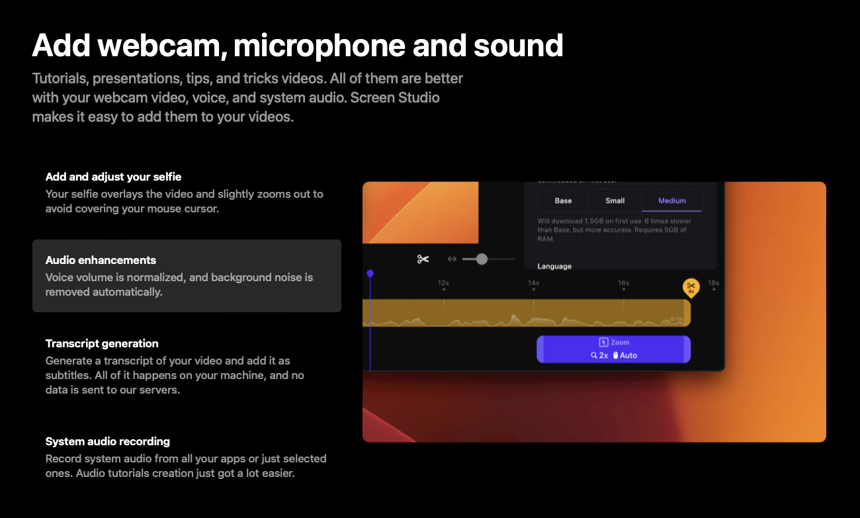860x518 pixels.
Task: Click the 12s timeline tick label
Action: pos(443,283)
